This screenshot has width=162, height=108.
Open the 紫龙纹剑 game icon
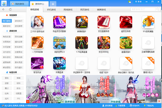[x=37, y=63]
